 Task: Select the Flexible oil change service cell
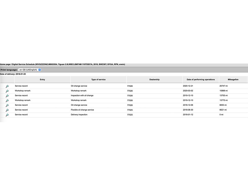click(x=82, y=110)
